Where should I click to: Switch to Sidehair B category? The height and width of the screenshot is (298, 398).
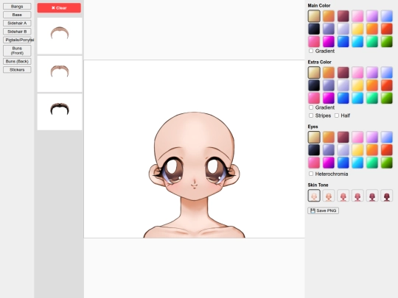coord(17,32)
